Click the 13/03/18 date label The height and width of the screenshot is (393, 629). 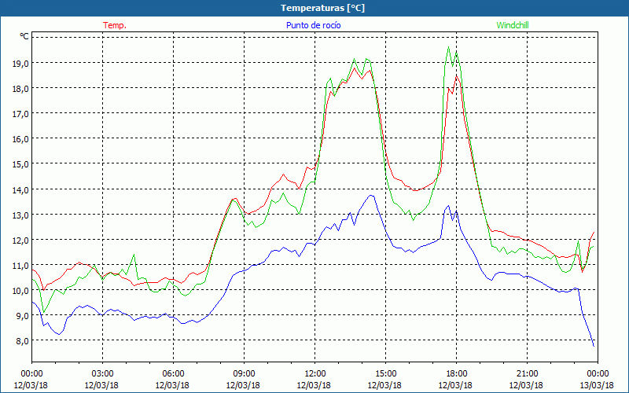point(597,385)
